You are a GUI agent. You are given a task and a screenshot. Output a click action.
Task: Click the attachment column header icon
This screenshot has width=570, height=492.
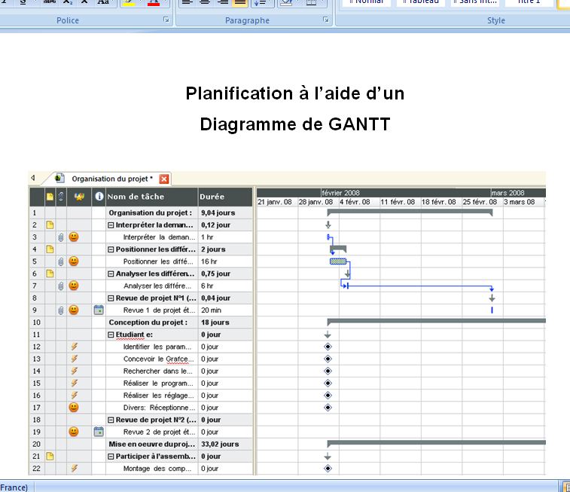pyautogui.click(x=61, y=197)
